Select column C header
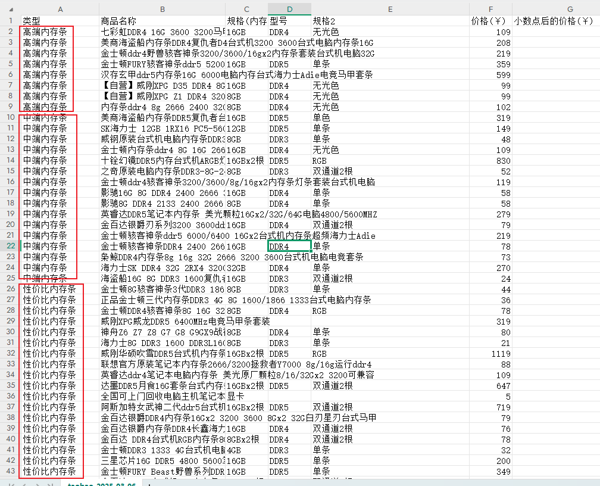The width and height of the screenshot is (600, 486). [x=247, y=9]
